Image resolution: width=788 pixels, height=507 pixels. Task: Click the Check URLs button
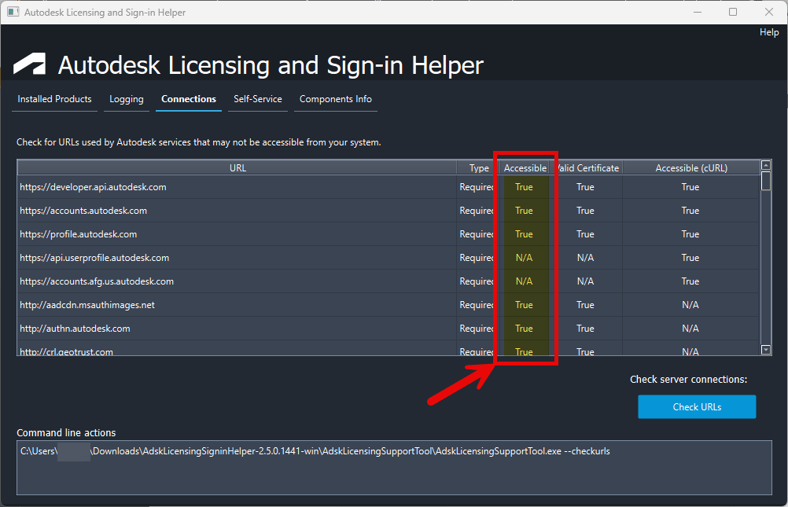pos(697,406)
